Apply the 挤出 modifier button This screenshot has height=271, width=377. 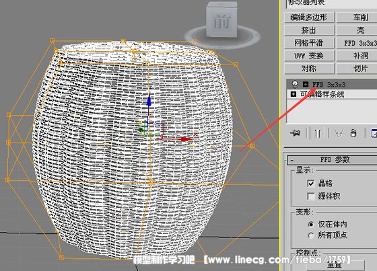tap(309, 30)
